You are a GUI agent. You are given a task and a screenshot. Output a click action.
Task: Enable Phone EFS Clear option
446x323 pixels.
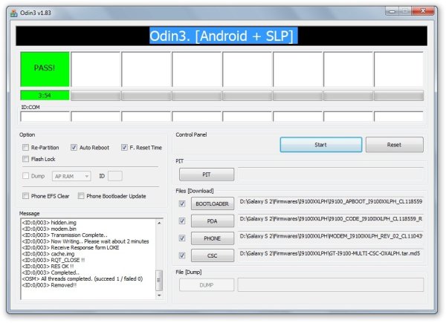pyautogui.click(x=25, y=196)
